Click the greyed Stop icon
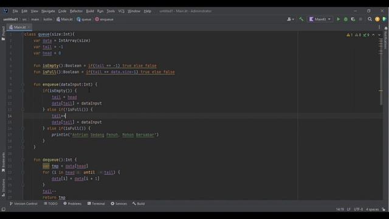This screenshot has height=219, width=389. pyautogui.click(x=360, y=19)
